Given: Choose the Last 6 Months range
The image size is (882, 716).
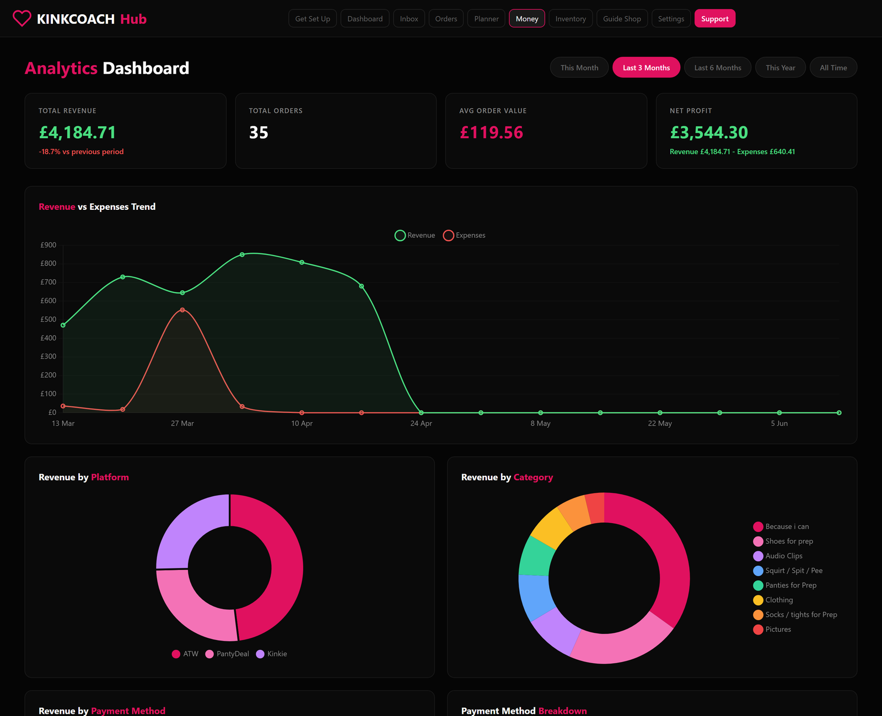Looking at the screenshot, I should 718,68.
